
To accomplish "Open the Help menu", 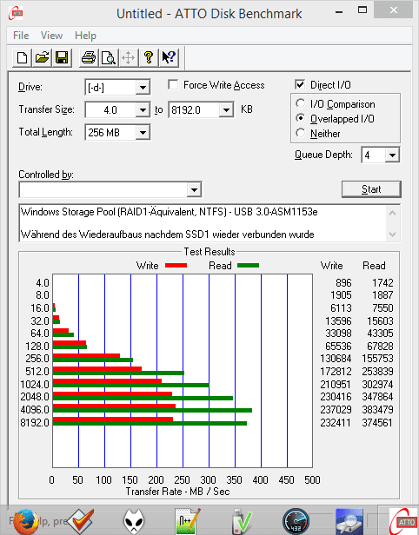I will (x=85, y=36).
